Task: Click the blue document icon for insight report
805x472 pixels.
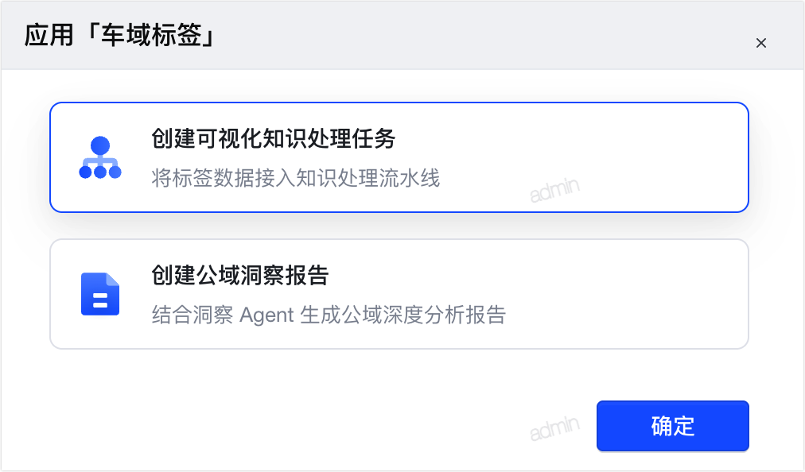Action: tap(100, 294)
